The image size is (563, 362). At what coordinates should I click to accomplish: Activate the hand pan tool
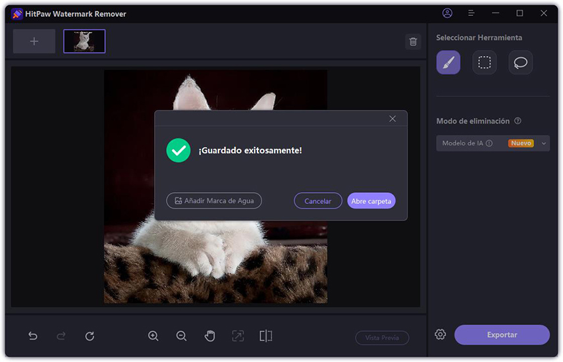coord(209,336)
